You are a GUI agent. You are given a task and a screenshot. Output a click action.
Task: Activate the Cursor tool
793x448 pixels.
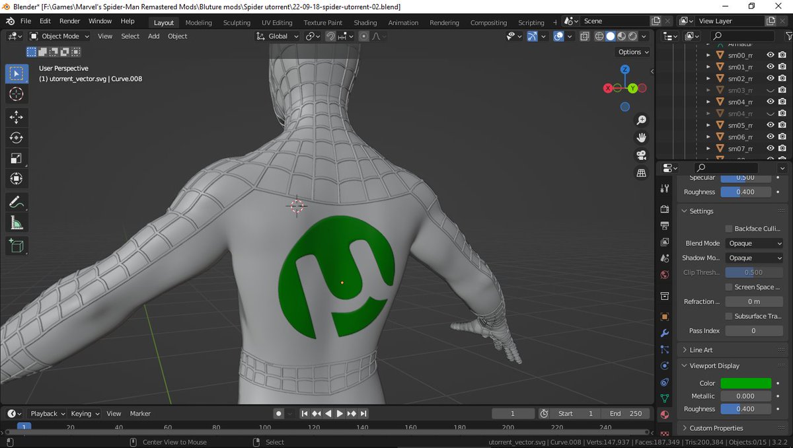pyautogui.click(x=17, y=94)
